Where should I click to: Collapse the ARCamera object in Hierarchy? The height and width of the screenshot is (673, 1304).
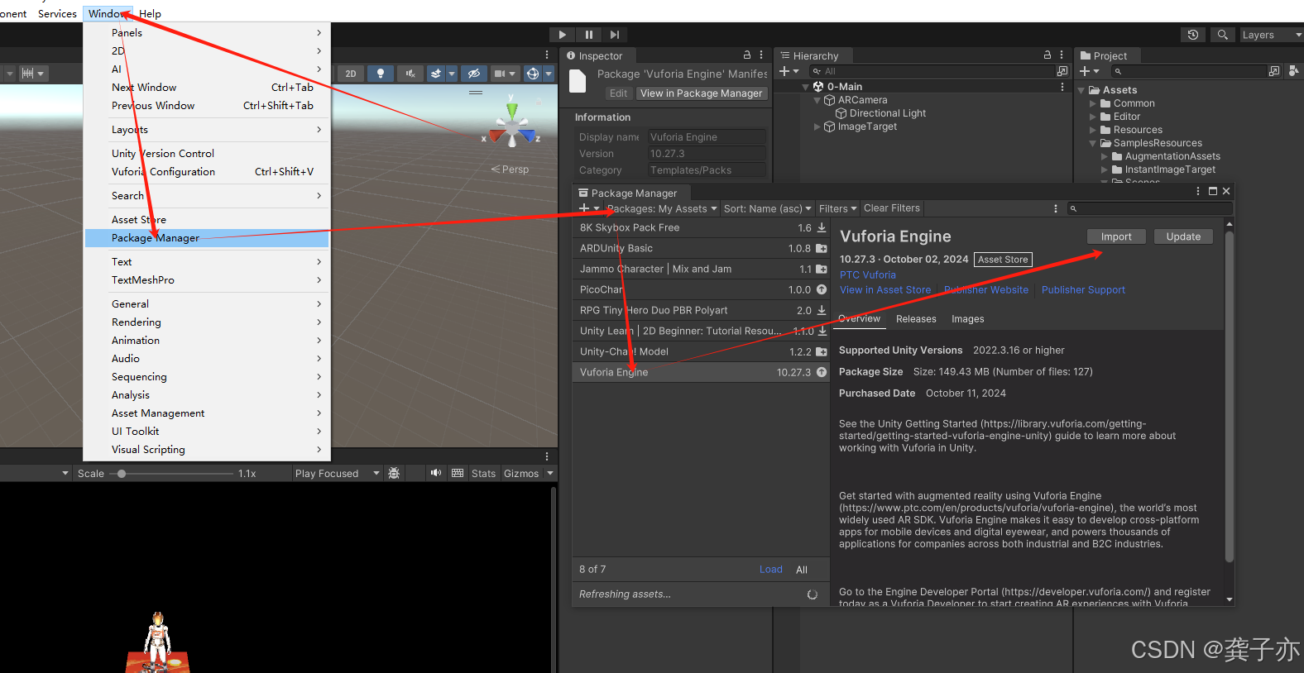tap(817, 100)
